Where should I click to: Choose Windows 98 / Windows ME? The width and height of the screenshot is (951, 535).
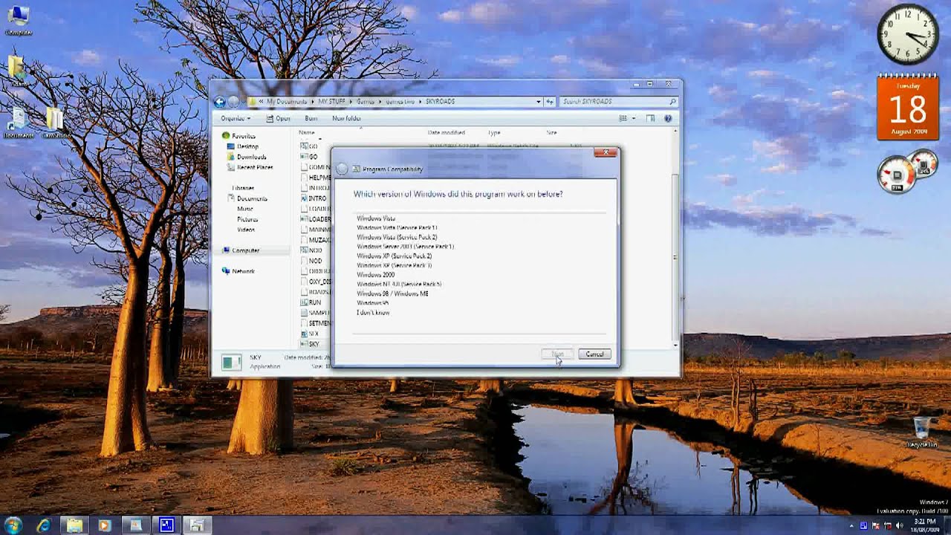tap(392, 294)
